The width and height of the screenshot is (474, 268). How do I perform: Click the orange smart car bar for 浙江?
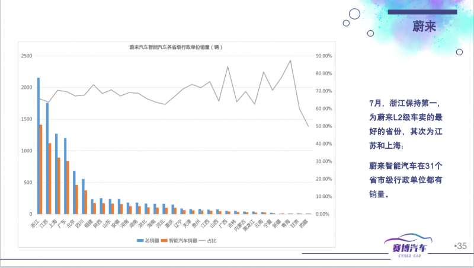41,169
